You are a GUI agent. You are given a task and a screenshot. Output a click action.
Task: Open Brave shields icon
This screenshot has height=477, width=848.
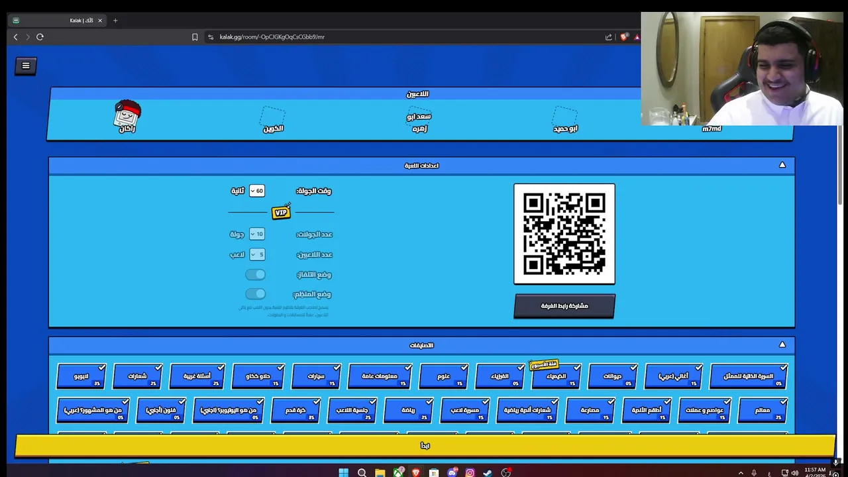point(623,37)
